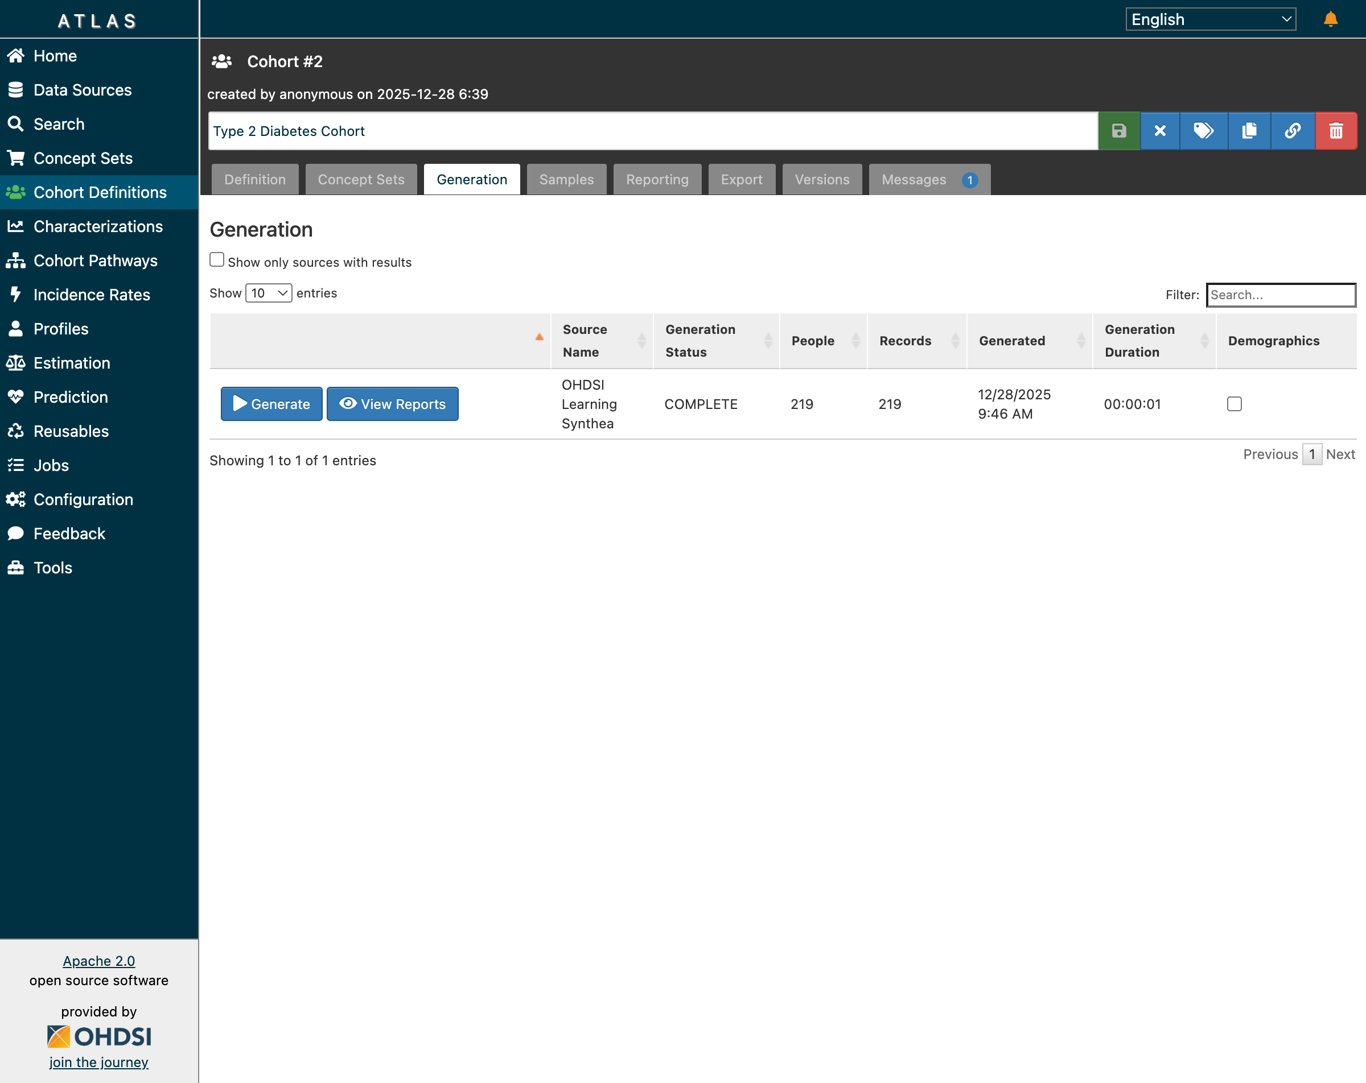Delete the cohort using the red trash icon
This screenshot has height=1083, width=1366.
tap(1336, 131)
